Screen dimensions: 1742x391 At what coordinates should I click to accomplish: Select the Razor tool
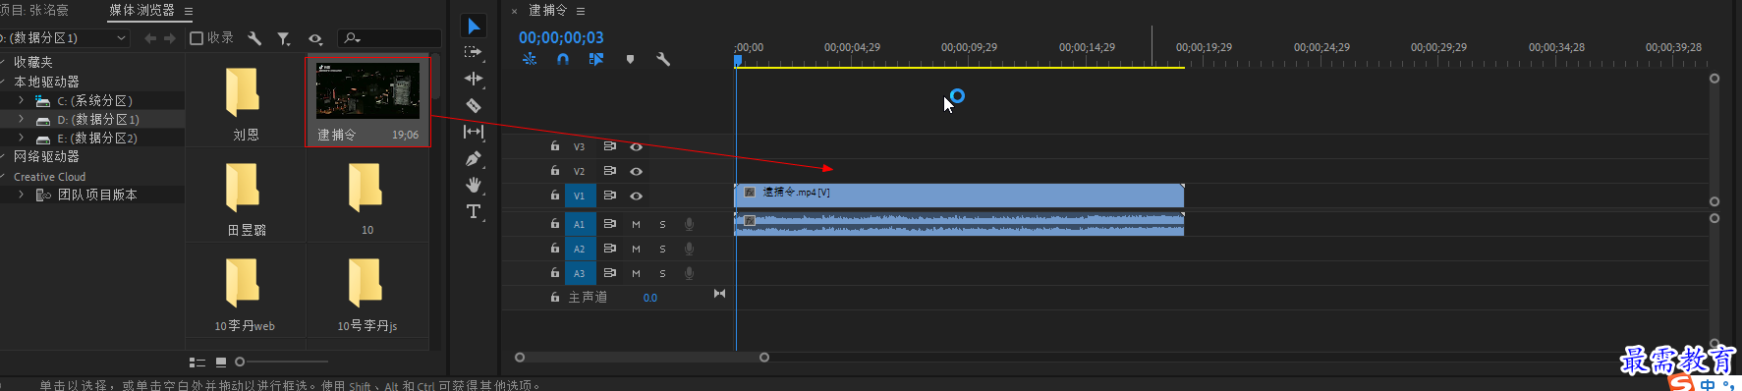click(474, 105)
